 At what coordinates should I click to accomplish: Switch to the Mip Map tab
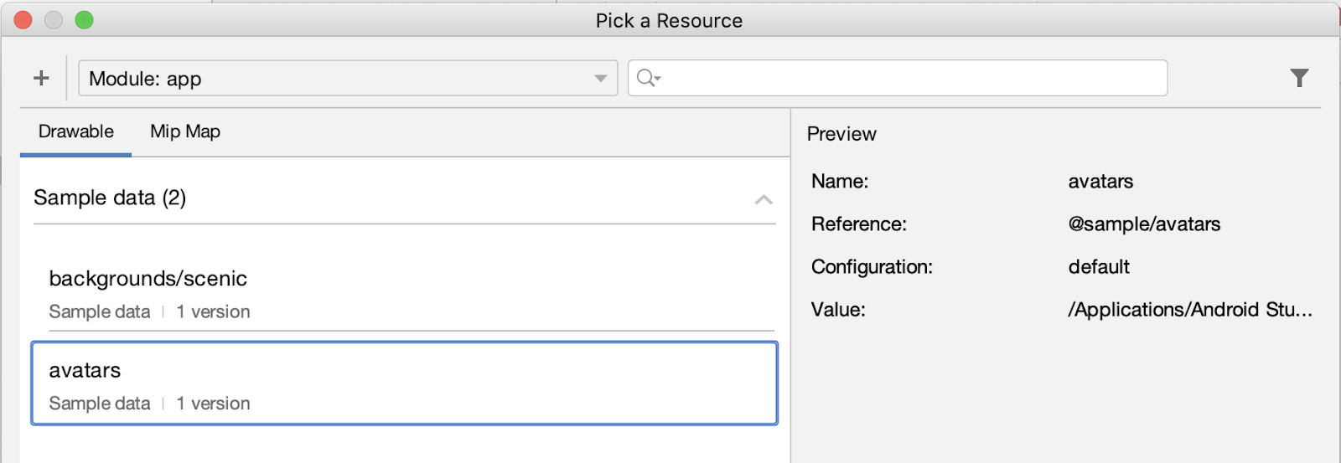[185, 132]
